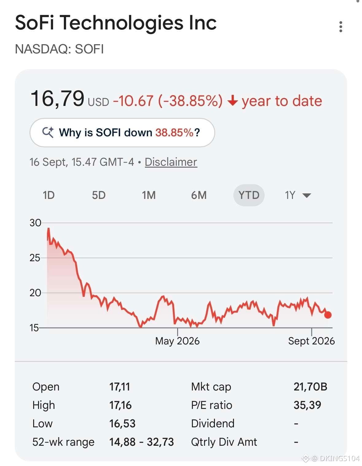Open the three-dot more options menu
Viewport: 362px width, 466px height.
coord(341,27)
